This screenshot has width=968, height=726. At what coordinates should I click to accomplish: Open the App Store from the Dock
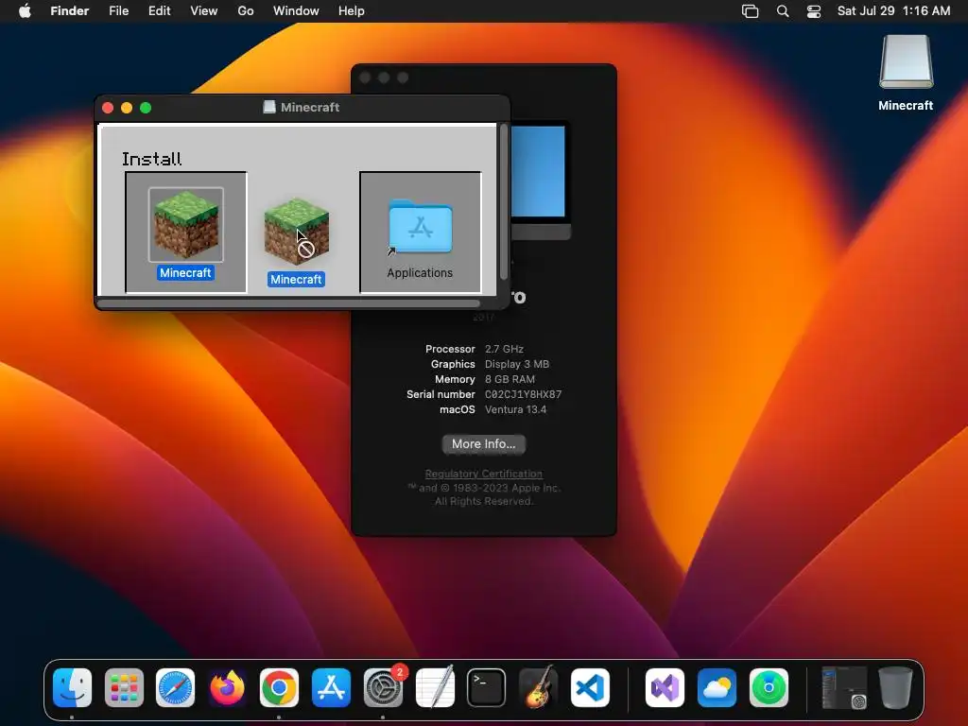click(332, 687)
